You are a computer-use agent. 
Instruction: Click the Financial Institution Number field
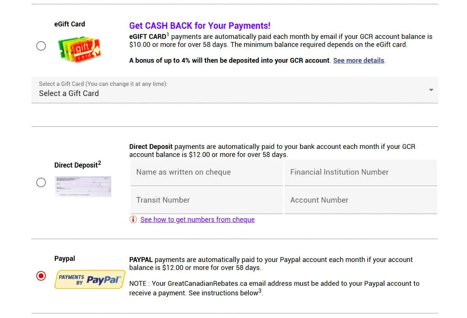coord(360,172)
